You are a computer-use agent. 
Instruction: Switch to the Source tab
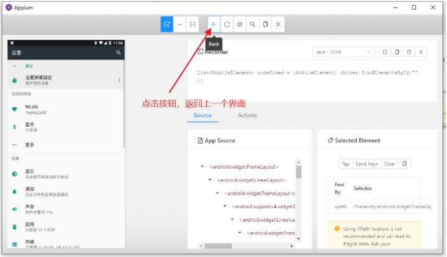pyautogui.click(x=202, y=115)
